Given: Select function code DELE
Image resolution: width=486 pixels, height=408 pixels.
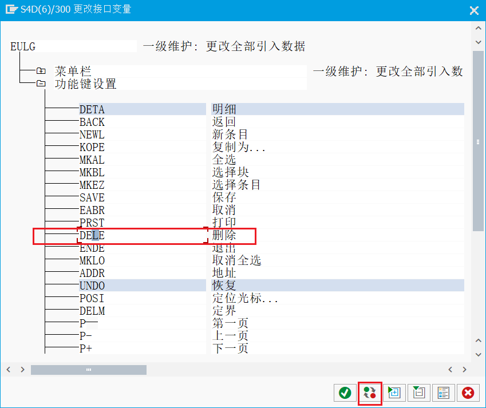Looking at the screenshot, I should [x=92, y=235].
